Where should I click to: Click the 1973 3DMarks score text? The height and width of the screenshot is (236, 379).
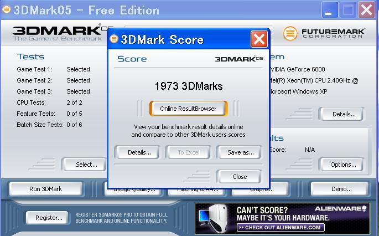pyautogui.click(x=189, y=86)
